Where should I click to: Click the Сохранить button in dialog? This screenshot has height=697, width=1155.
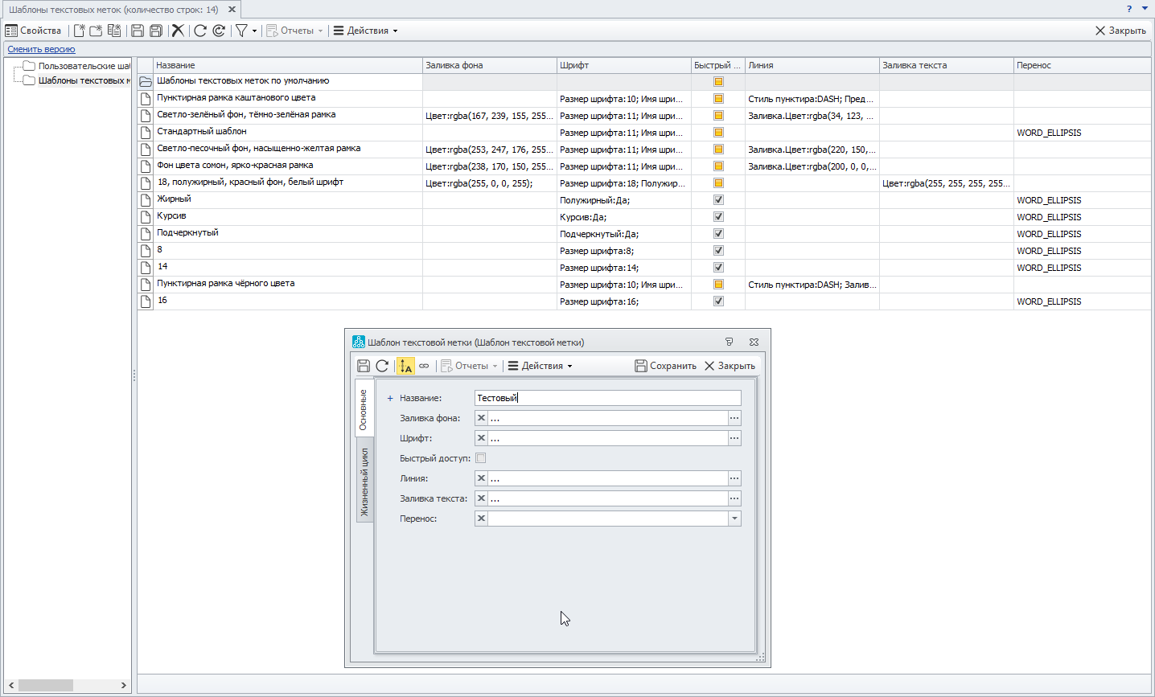tap(665, 366)
